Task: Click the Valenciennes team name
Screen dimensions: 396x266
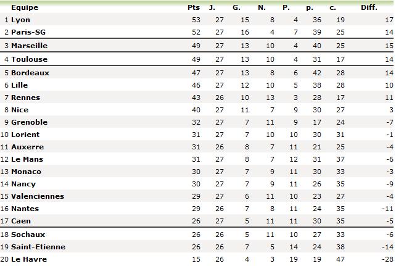Action: pyautogui.click(x=38, y=196)
